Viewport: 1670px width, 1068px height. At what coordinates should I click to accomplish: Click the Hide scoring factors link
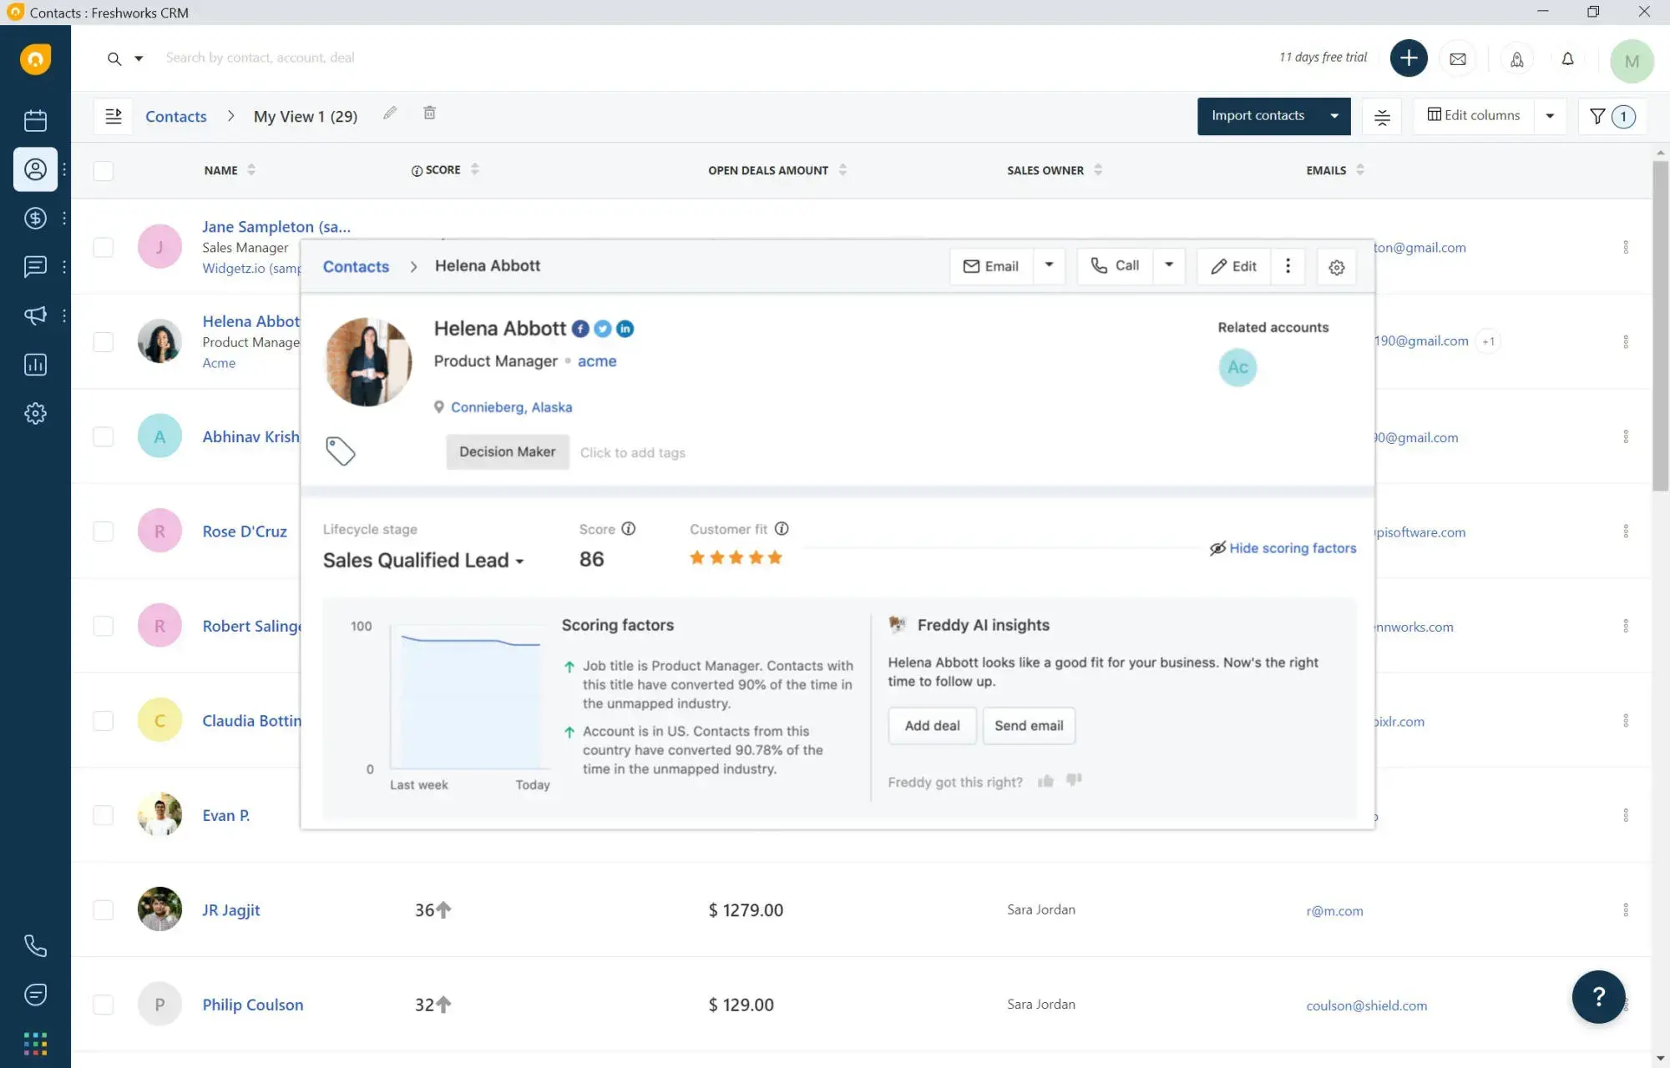pos(1293,548)
